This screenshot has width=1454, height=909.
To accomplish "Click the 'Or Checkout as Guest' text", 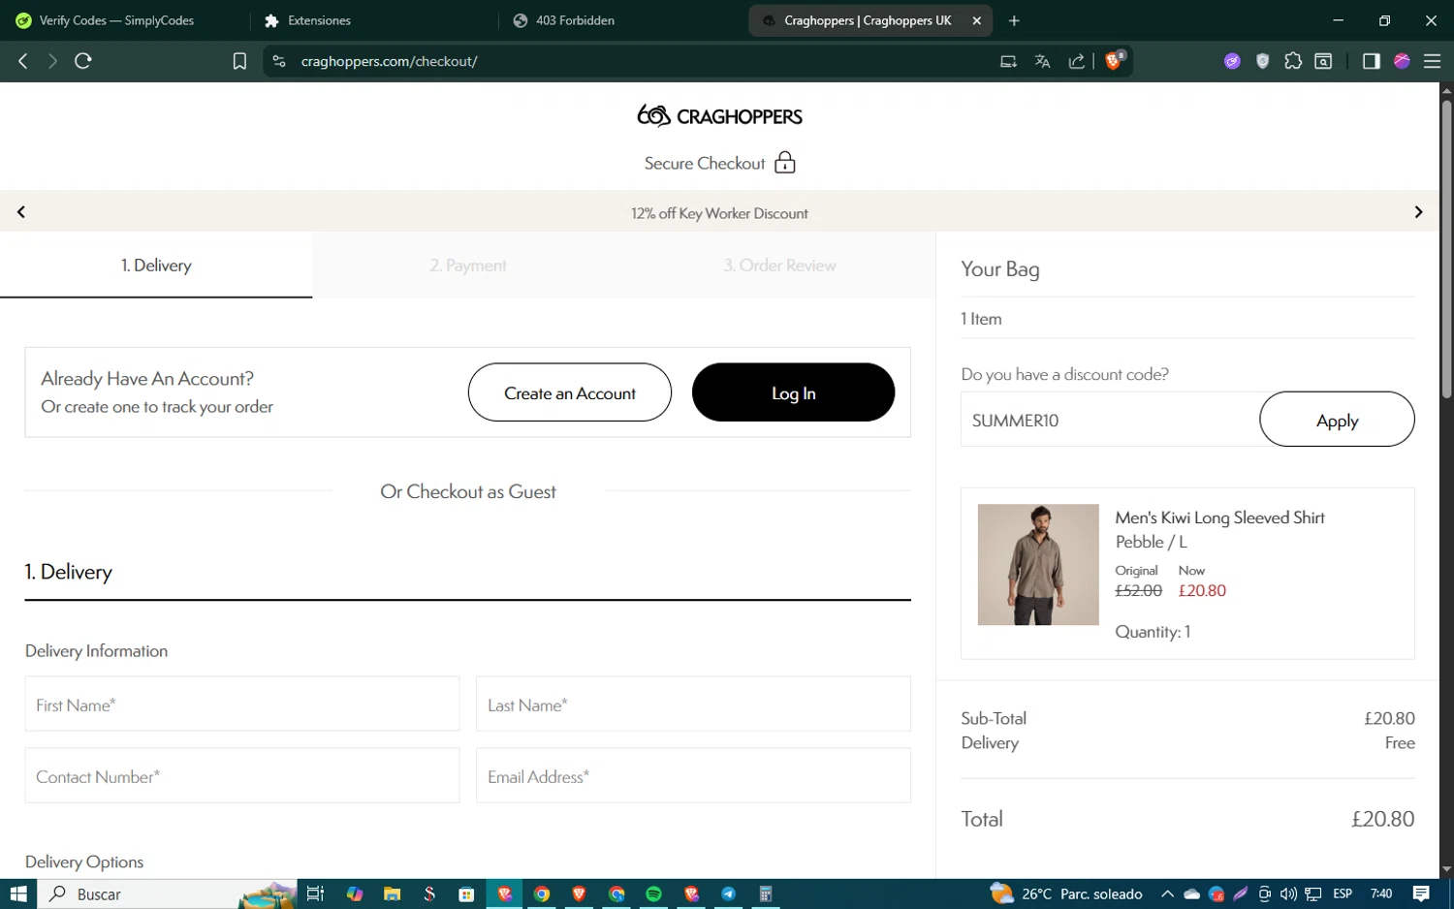I will [x=468, y=491].
